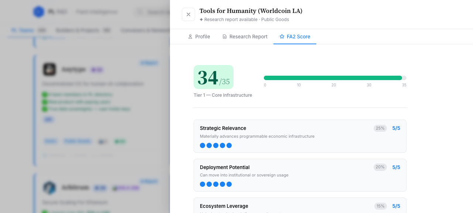This screenshot has width=473, height=213.
Task: Click the blurred PL logo in header
Action: pyautogui.click(x=39, y=12)
